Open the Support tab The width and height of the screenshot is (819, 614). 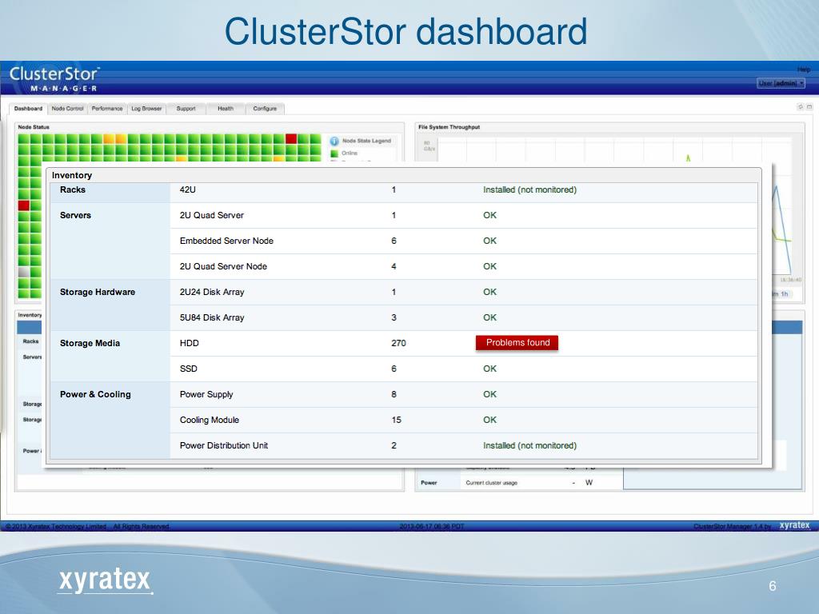(186, 109)
